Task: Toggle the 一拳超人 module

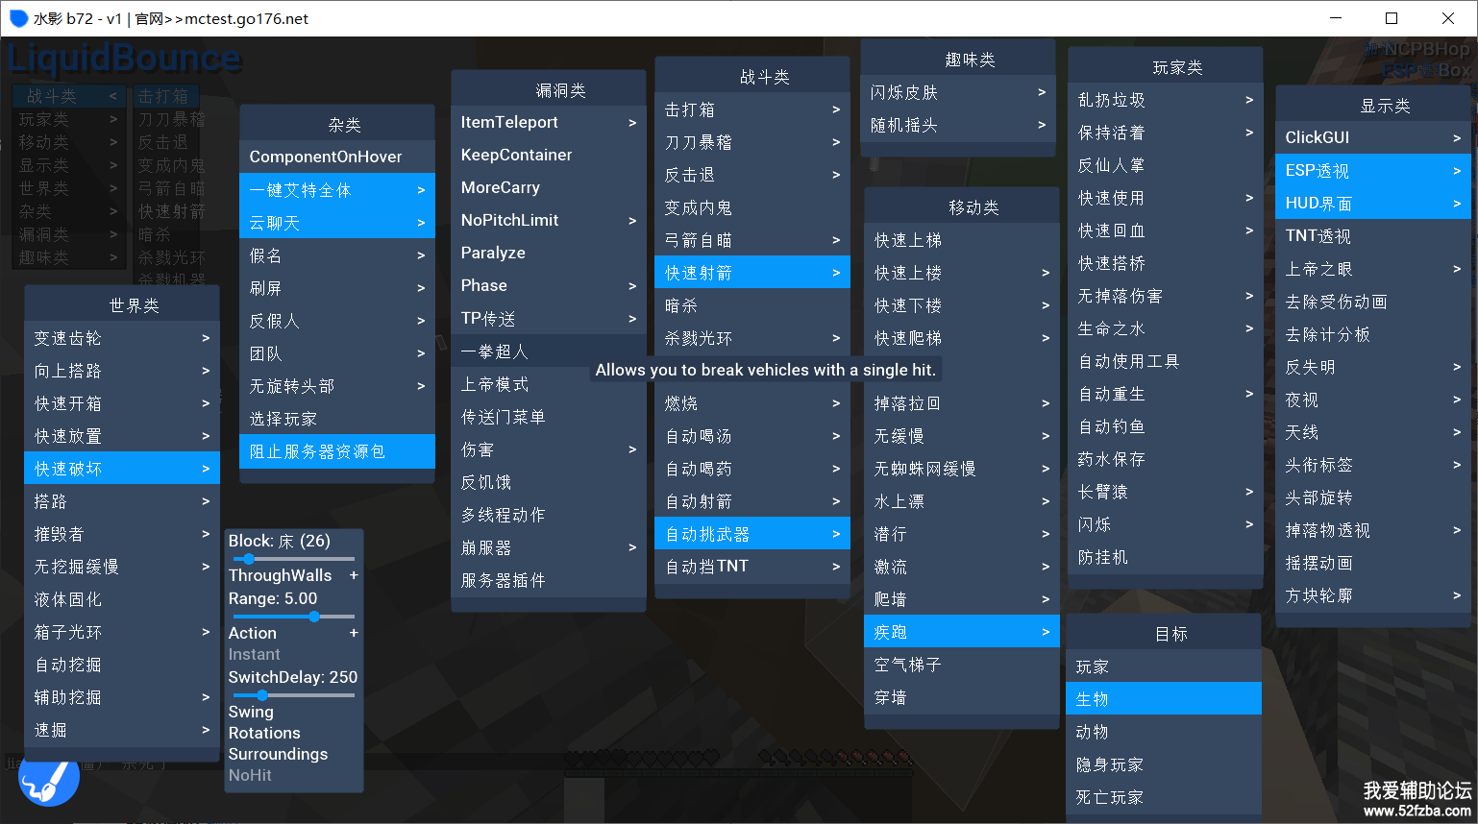Action: point(548,351)
